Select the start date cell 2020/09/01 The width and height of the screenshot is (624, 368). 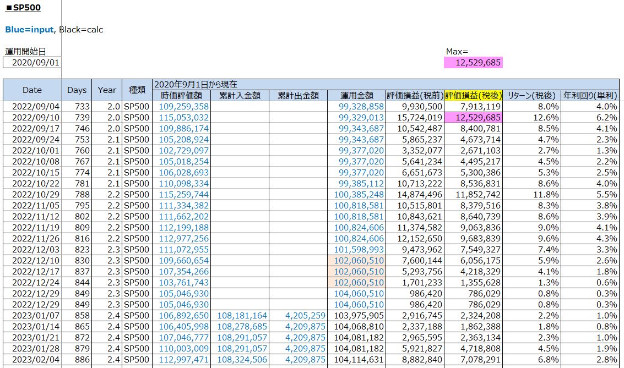[x=31, y=63]
